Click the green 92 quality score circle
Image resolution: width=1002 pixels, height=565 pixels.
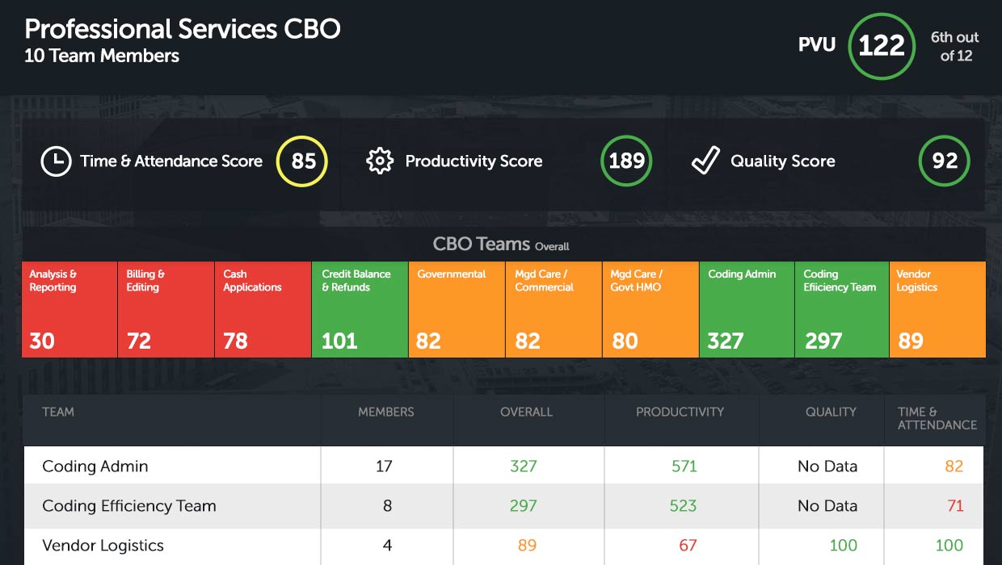click(x=944, y=161)
